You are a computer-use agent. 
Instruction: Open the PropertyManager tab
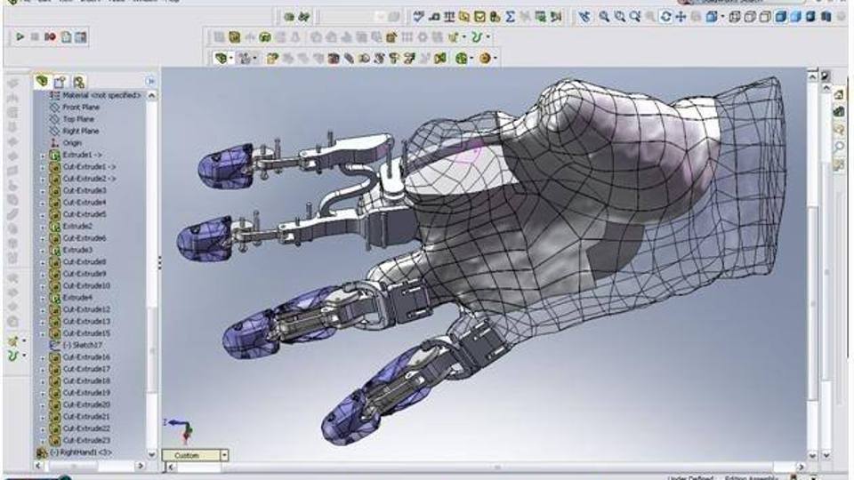click(60, 82)
